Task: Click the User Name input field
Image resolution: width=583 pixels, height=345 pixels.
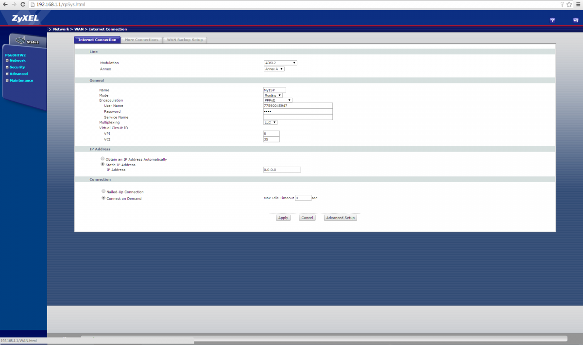Action: pyautogui.click(x=298, y=105)
